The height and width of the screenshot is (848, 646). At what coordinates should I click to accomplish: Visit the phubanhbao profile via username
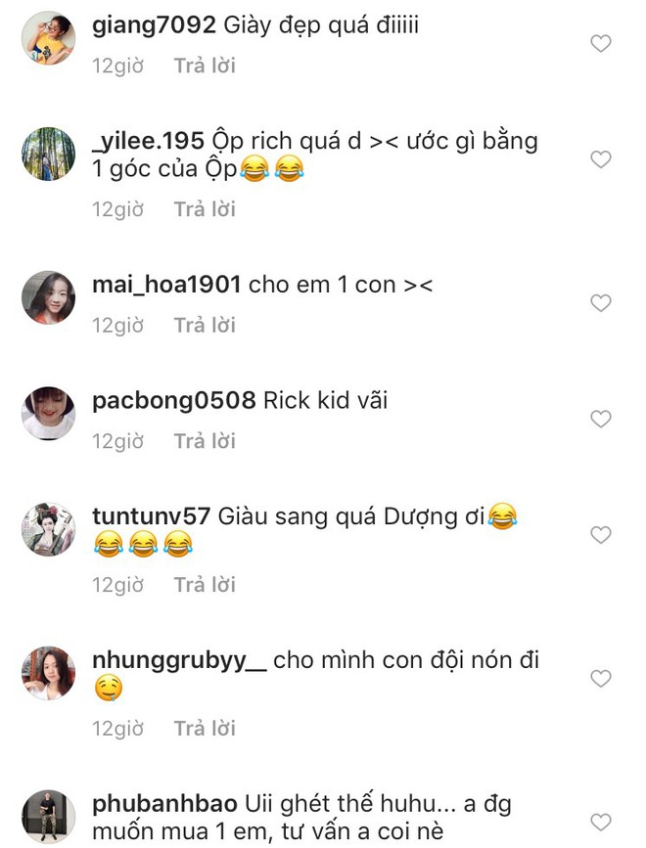164,804
